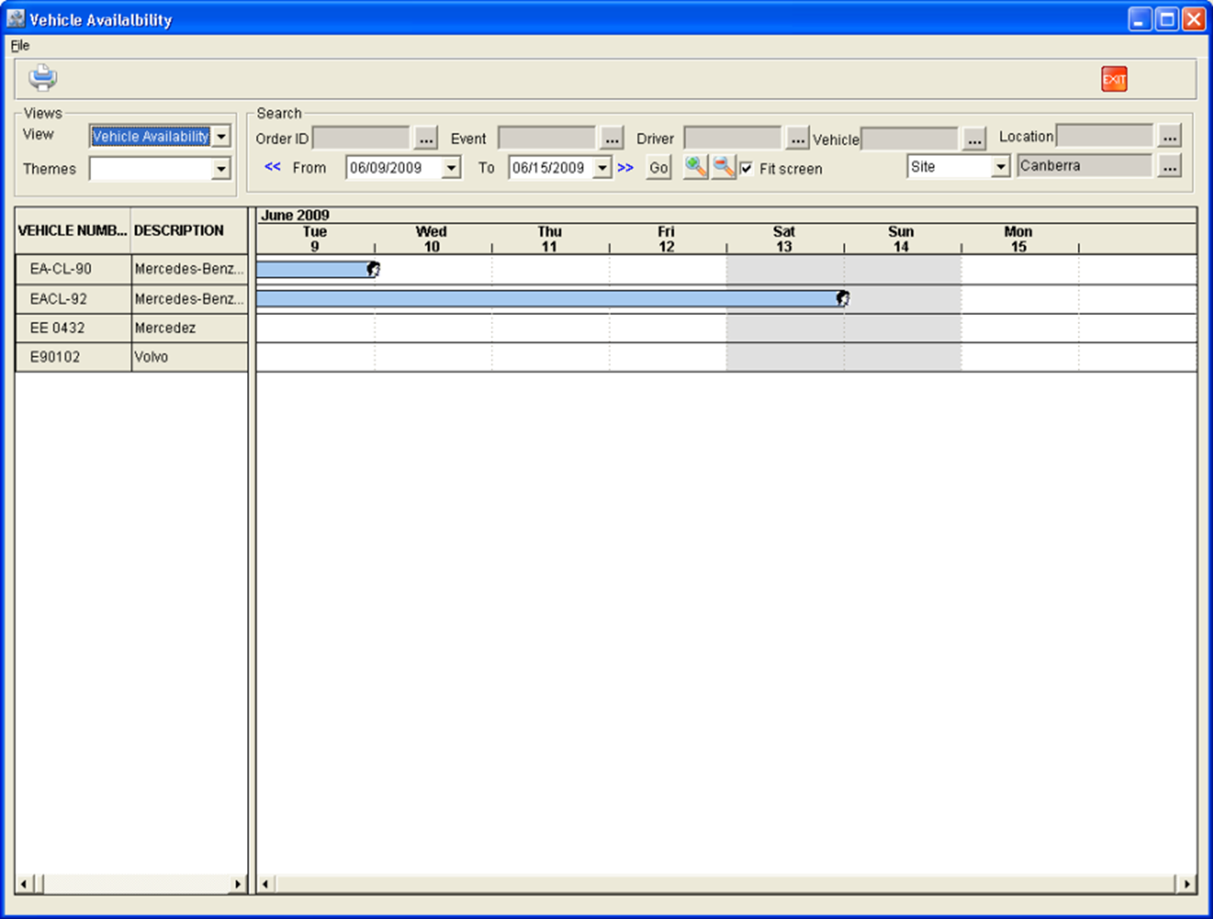Click the EACL-92 booking bar
The height and width of the screenshot is (919, 1213).
point(548,298)
